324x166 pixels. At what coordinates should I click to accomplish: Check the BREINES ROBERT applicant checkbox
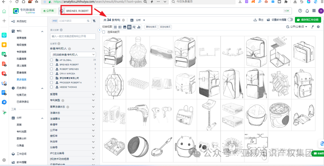52,65
